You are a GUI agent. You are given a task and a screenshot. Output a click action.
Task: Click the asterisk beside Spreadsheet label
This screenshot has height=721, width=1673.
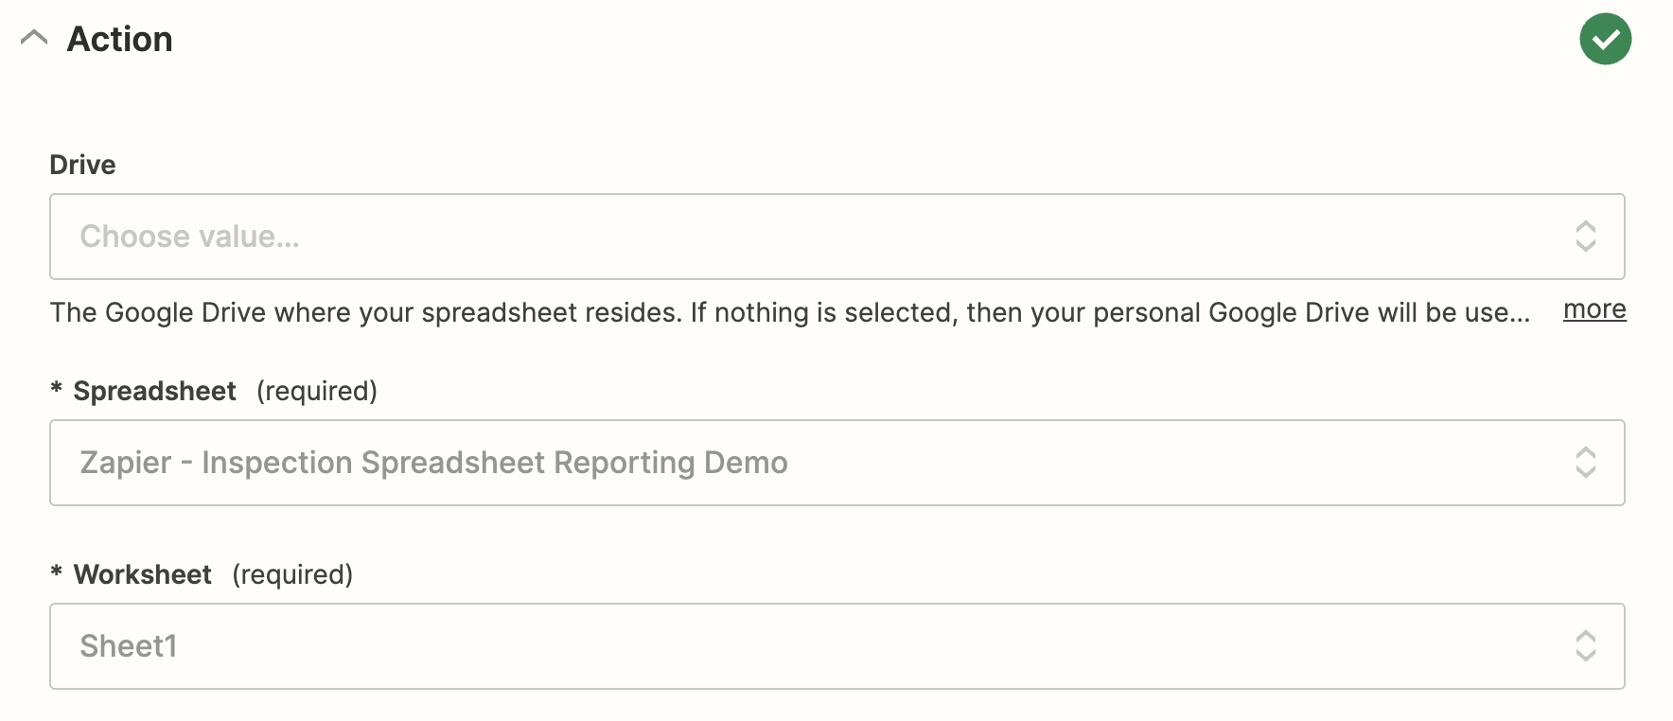pos(57,388)
